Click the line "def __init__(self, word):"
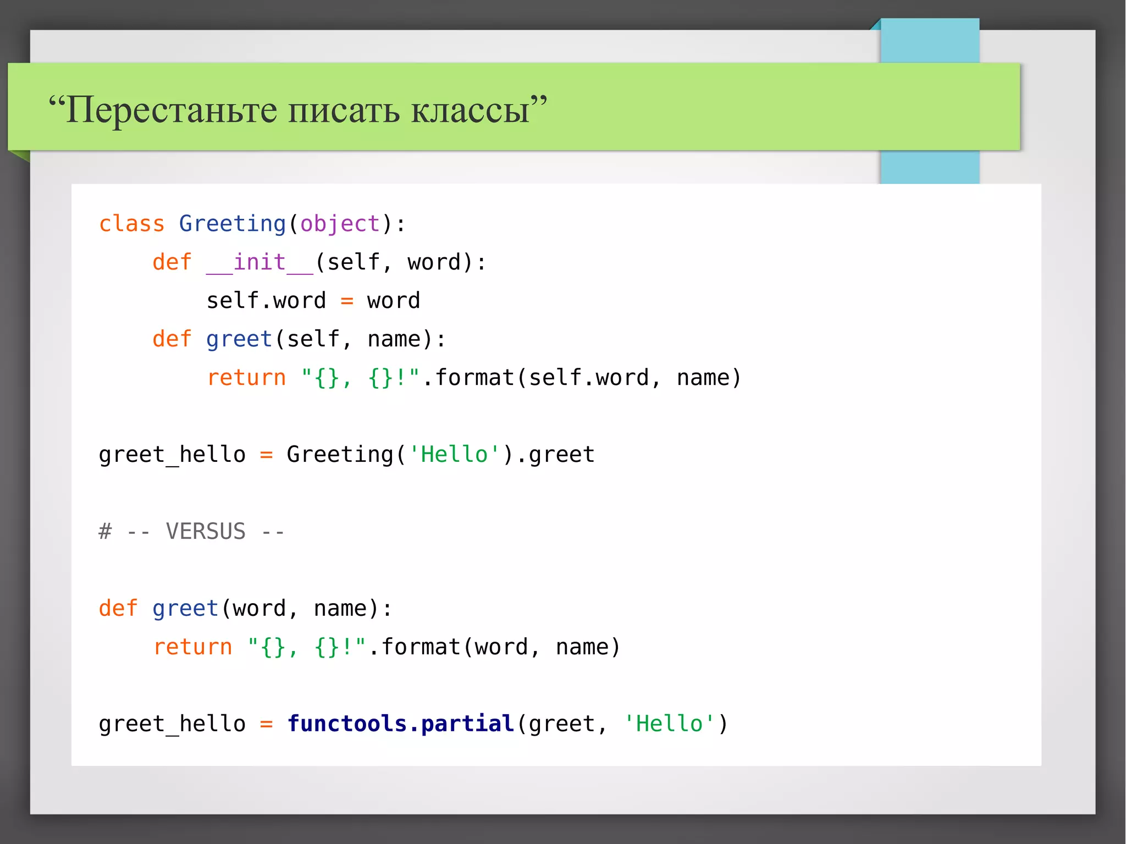This screenshot has height=844, width=1126. (x=319, y=262)
